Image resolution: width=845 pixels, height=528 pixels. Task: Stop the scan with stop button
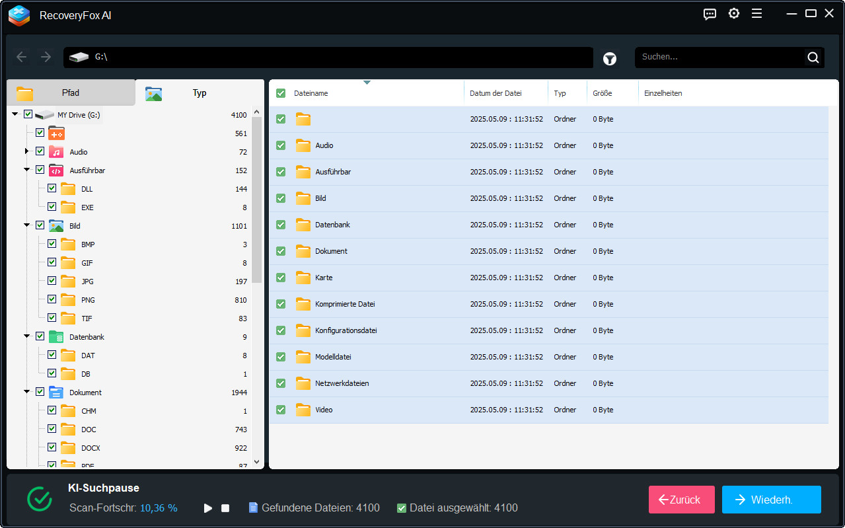pyautogui.click(x=225, y=508)
